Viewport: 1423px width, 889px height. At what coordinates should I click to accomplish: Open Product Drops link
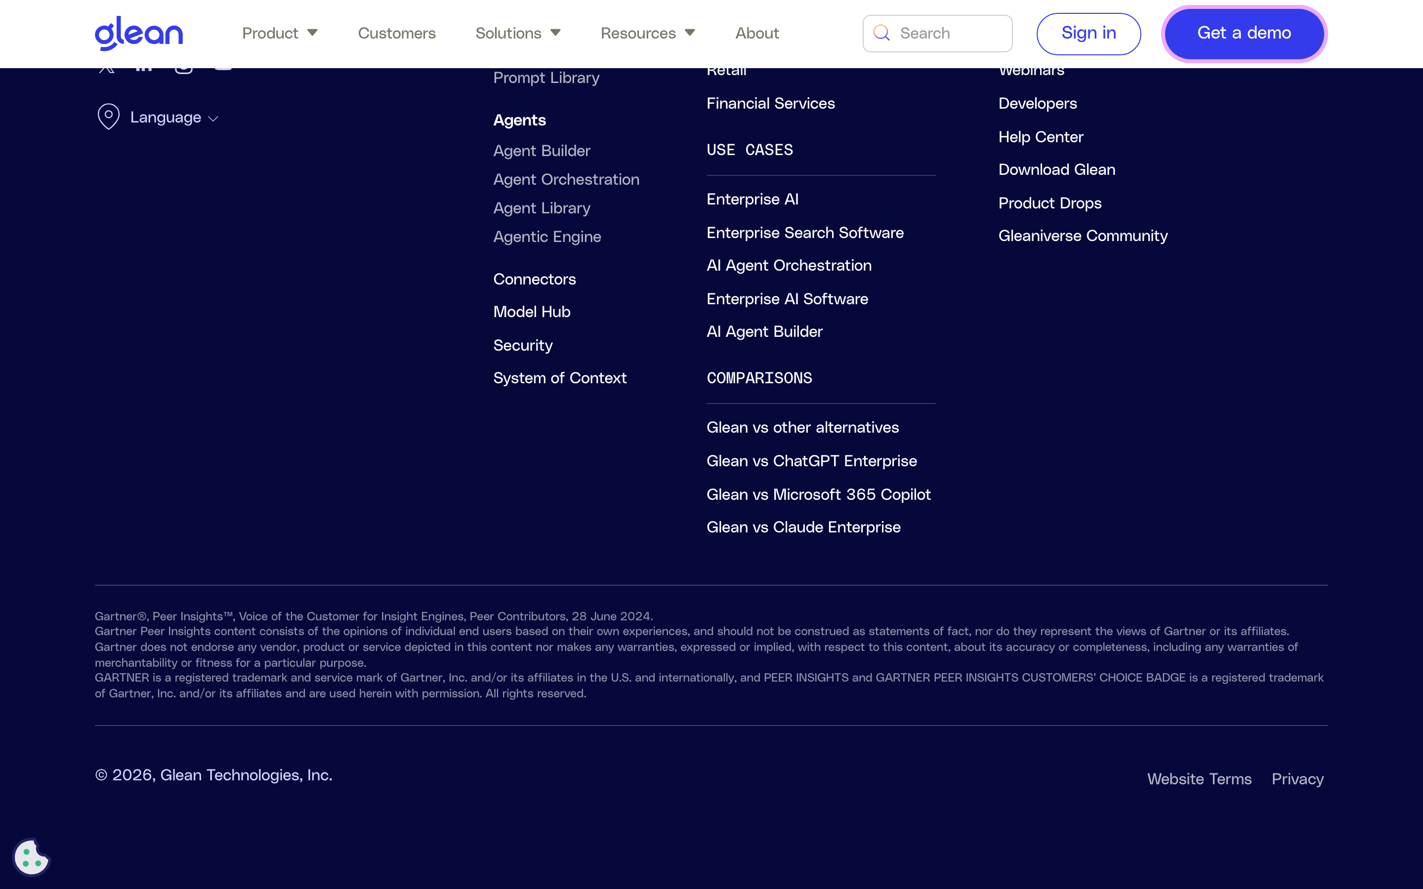(1049, 203)
